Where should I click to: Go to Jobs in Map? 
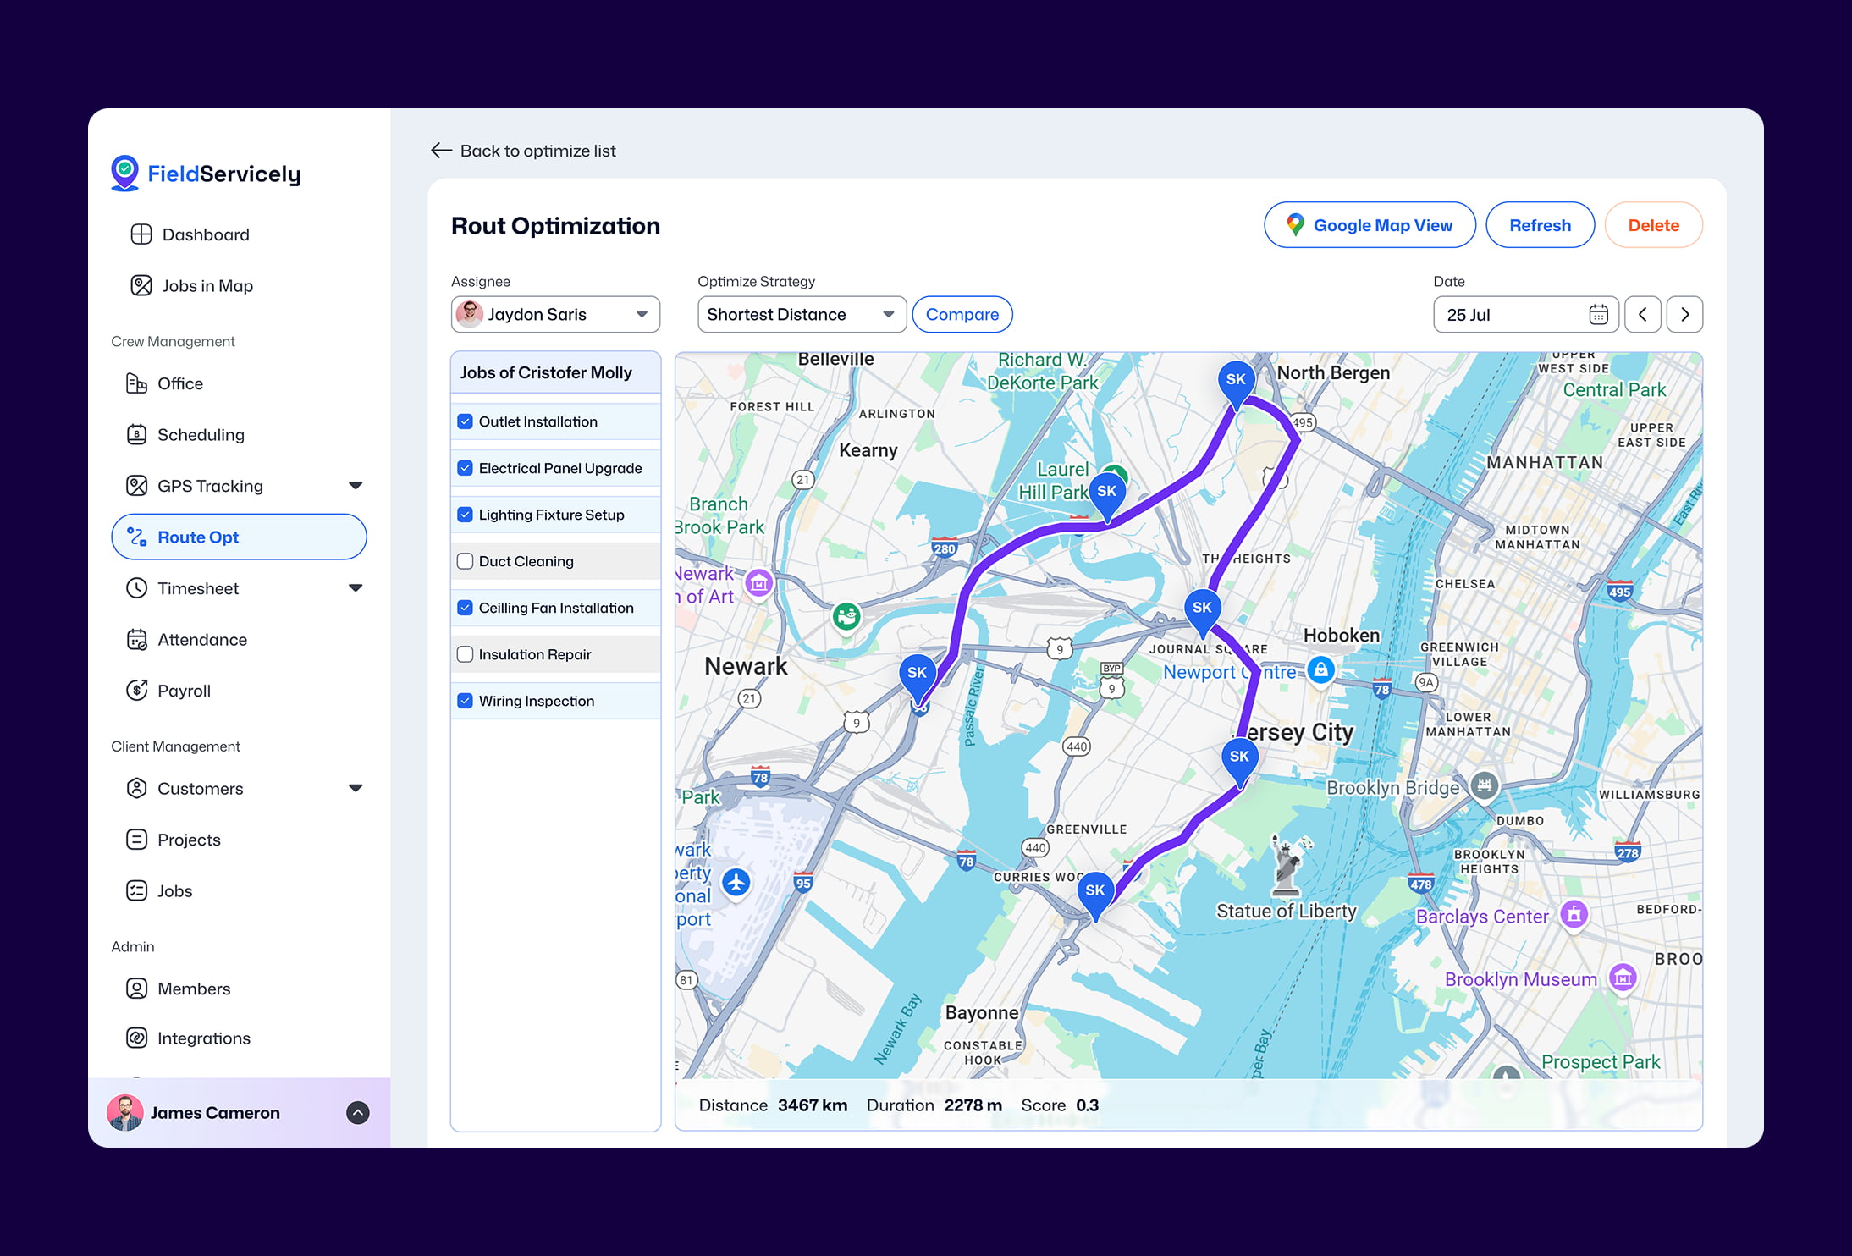click(x=207, y=286)
